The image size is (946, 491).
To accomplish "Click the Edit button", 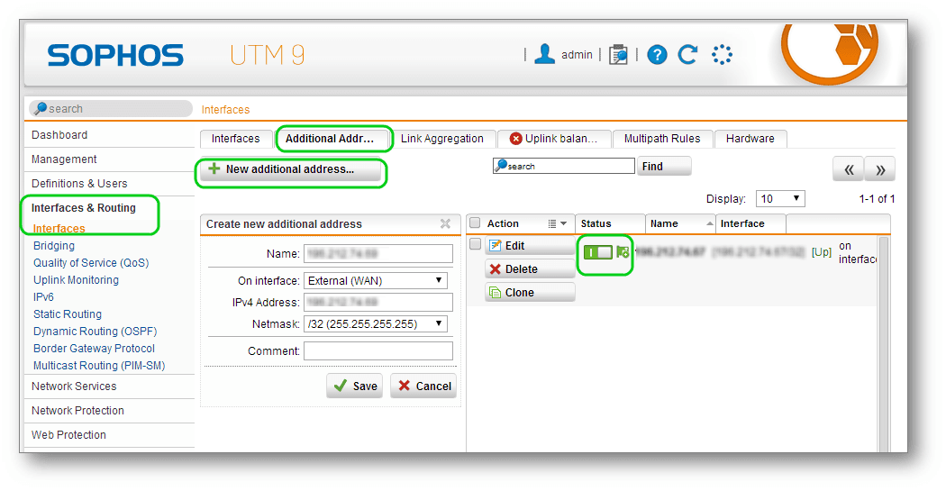I will 530,245.
